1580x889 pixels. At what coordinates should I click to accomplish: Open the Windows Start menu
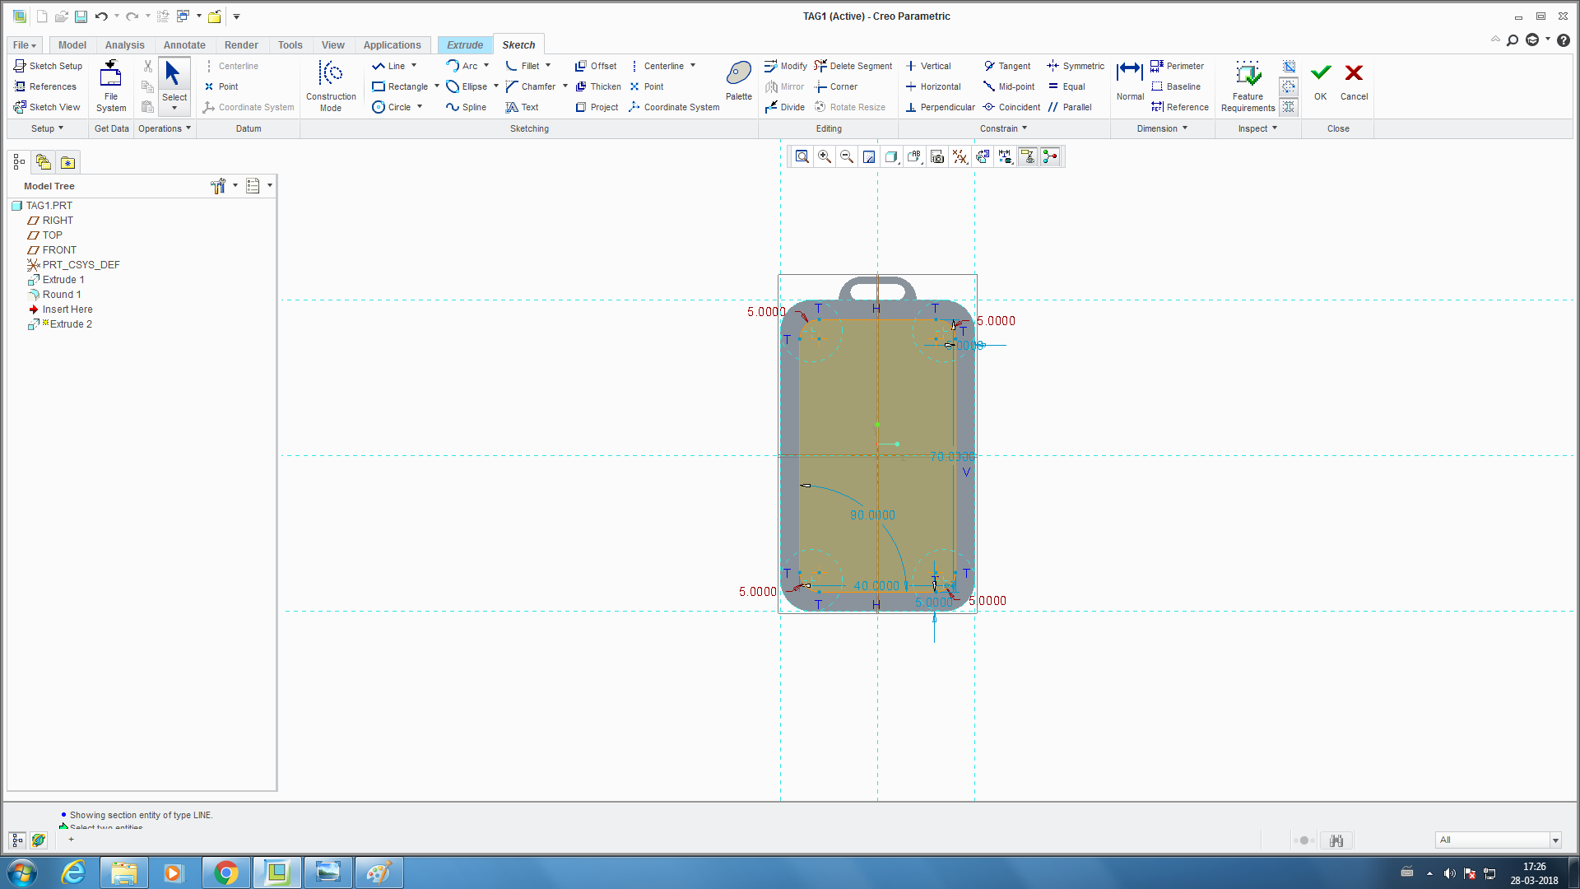22,873
